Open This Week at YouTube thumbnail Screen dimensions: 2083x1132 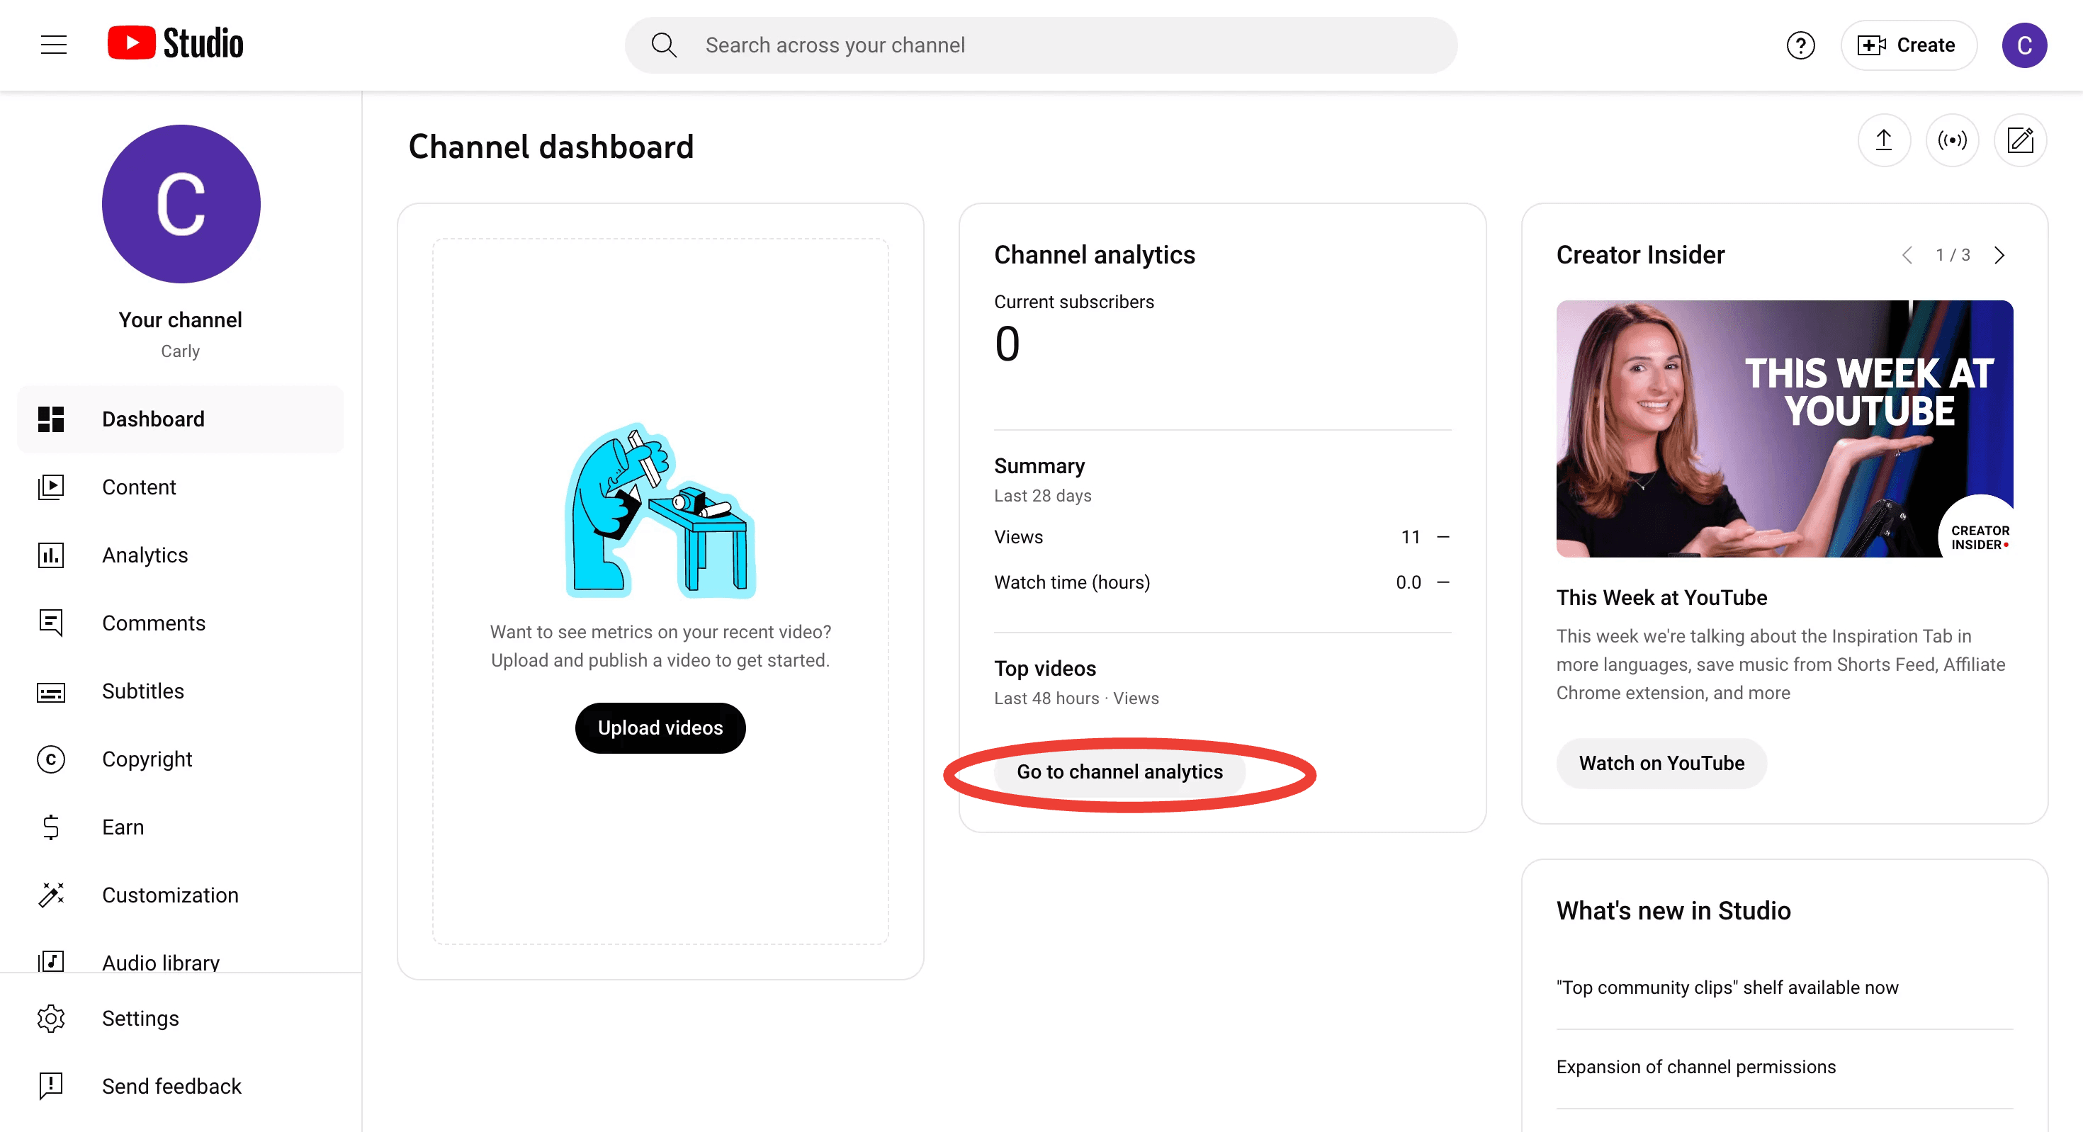click(1784, 429)
